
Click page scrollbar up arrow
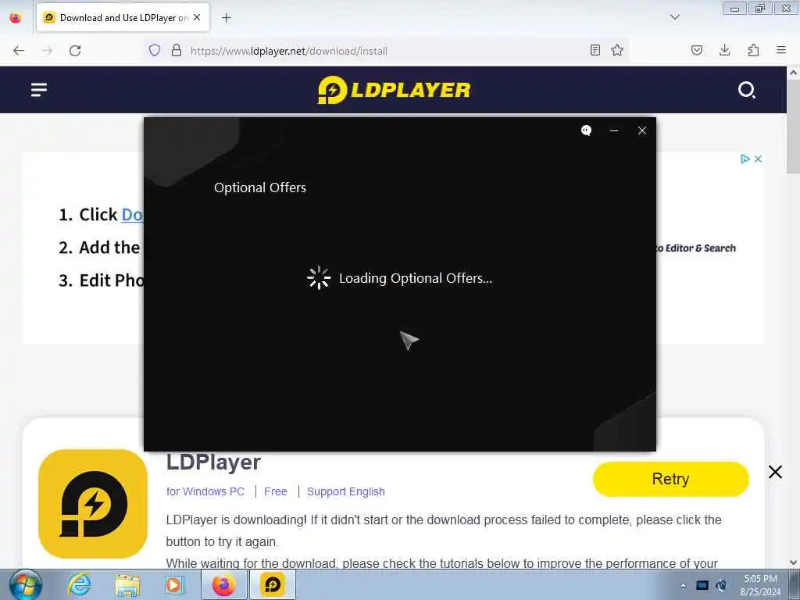pyautogui.click(x=794, y=73)
